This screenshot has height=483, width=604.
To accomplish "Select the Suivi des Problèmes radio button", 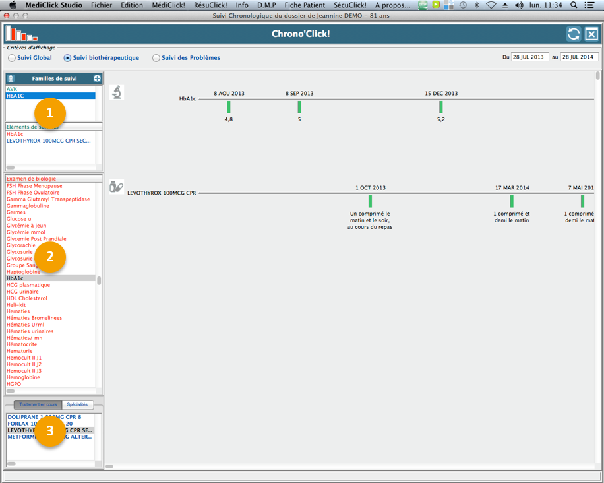I will click(x=156, y=58).
